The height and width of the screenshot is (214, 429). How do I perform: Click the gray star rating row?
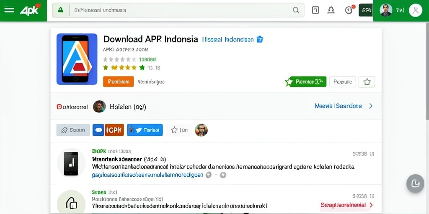point(120,59)
